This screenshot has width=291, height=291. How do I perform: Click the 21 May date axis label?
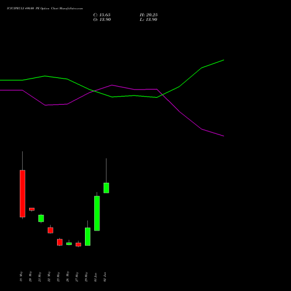(x=40, y=276)
